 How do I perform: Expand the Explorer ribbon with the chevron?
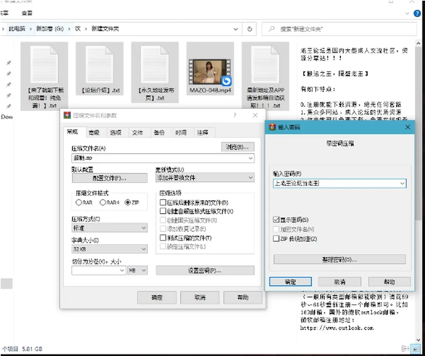407,13
